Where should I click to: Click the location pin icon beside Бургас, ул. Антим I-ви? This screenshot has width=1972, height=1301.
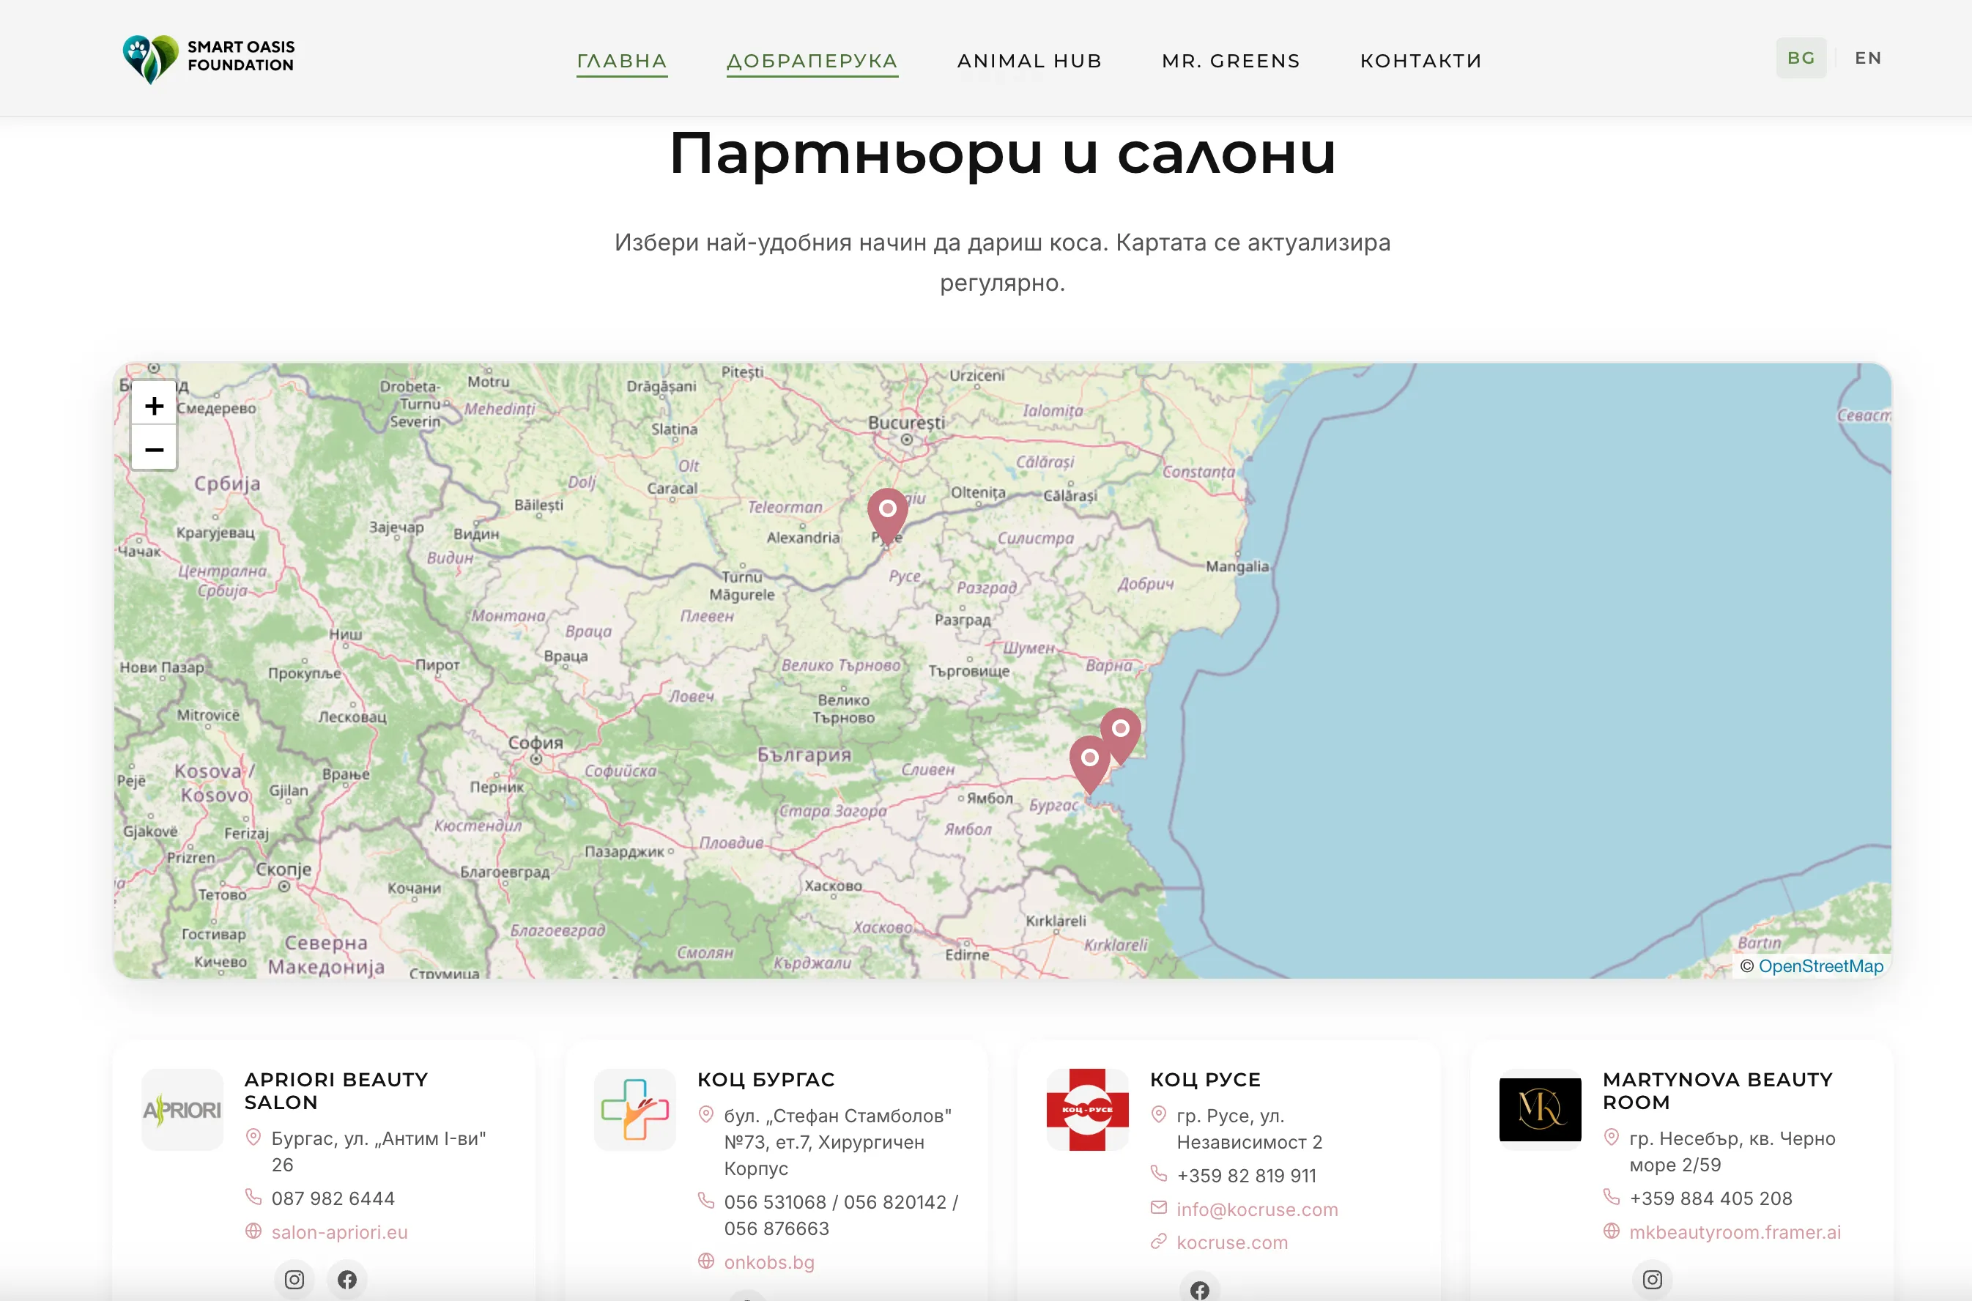tap(254, 1138)
